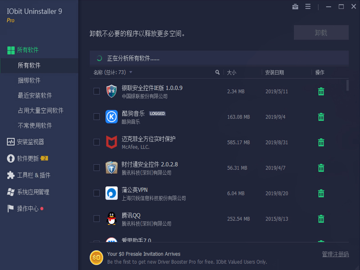Sort by the 大小 column header
360x270 pixels.
(231, 72)
